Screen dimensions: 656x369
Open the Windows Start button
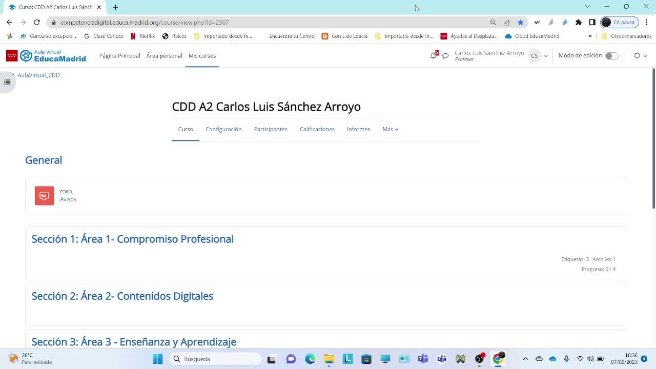157,359
